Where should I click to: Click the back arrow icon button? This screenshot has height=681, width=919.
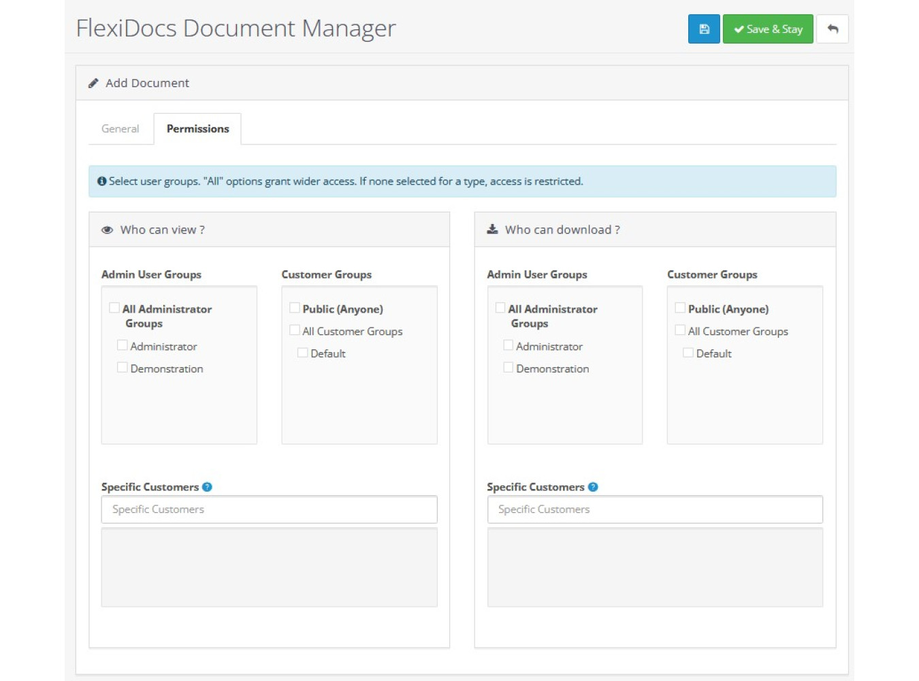pos(832,29)
